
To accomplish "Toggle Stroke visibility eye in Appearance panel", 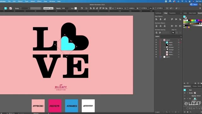I will pyautogui.click(x=185, y=93).
